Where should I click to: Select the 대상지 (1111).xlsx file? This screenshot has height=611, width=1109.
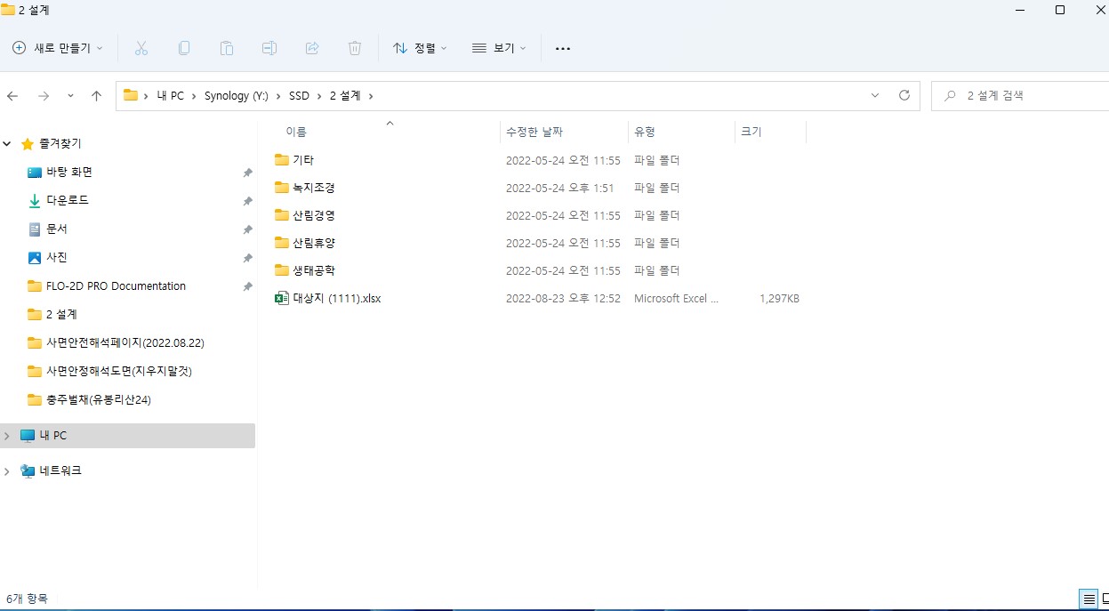point(336,299)
